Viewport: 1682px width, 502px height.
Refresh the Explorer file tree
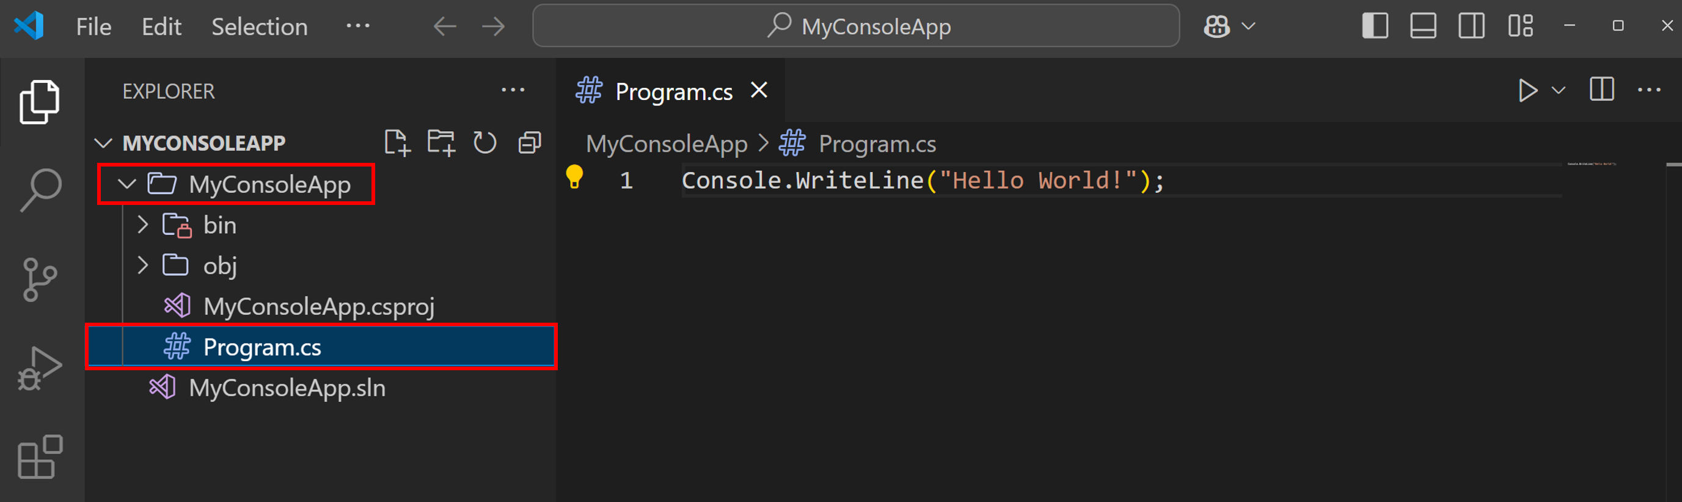click(484, 143)
